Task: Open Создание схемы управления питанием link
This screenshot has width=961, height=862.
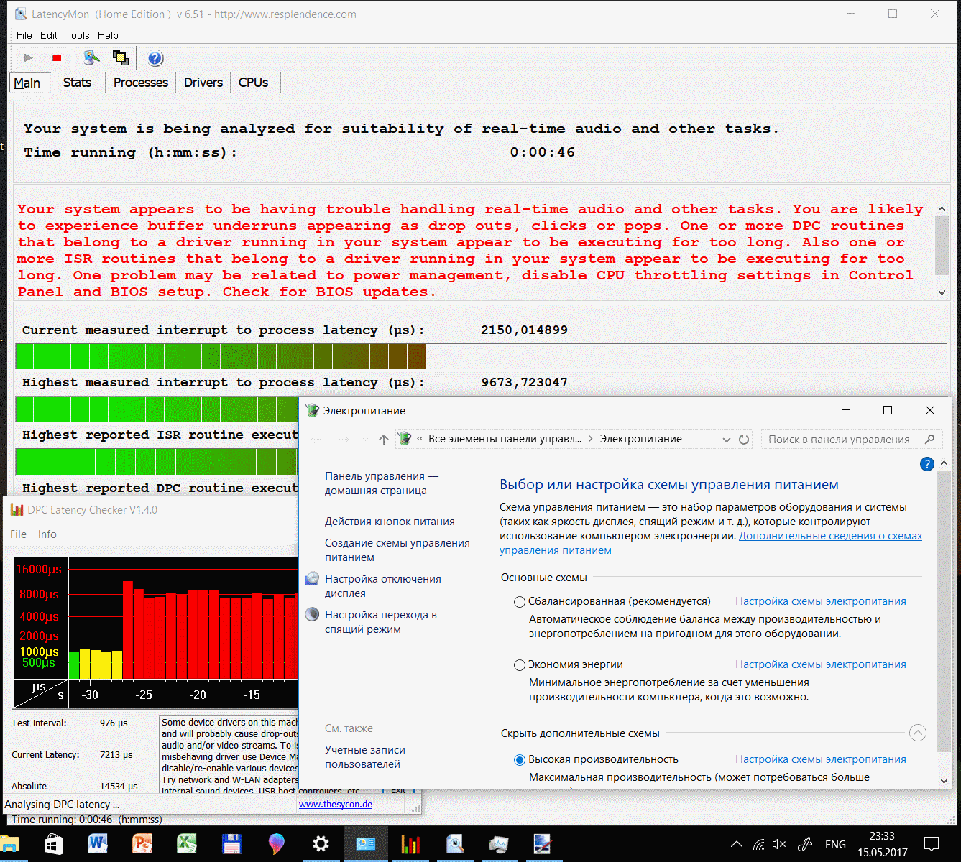Action: click(x=397, y=550)
